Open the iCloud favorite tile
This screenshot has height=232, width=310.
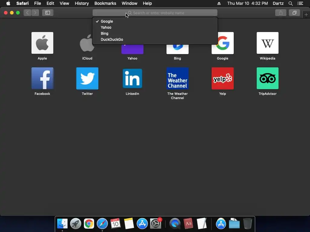coord(87,43)
